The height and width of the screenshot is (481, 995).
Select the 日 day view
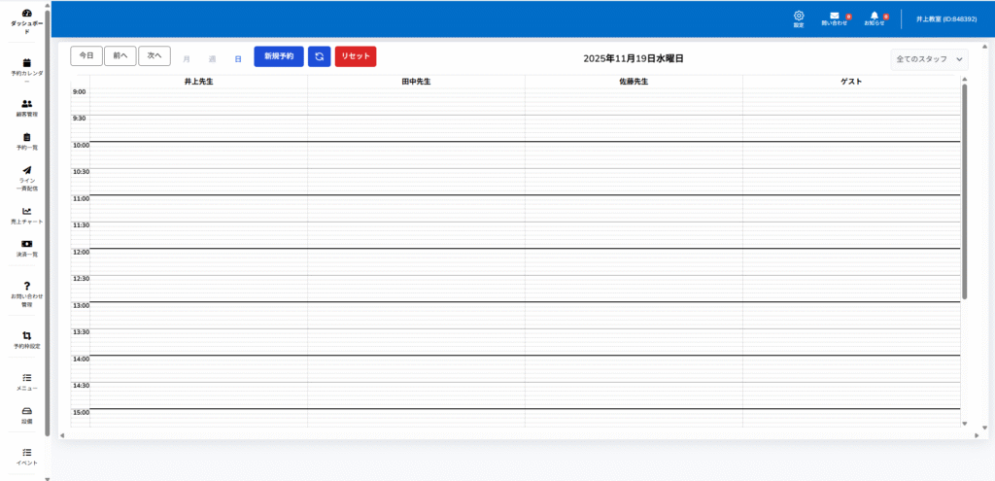click(x=238, y=59)
